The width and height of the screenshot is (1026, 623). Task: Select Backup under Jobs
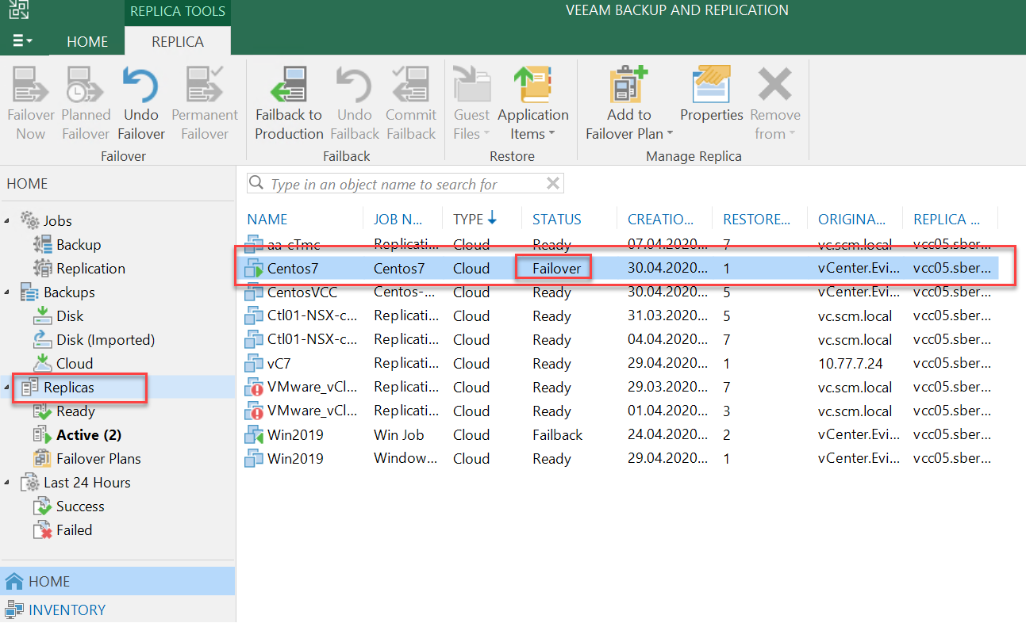coord(79,245)
